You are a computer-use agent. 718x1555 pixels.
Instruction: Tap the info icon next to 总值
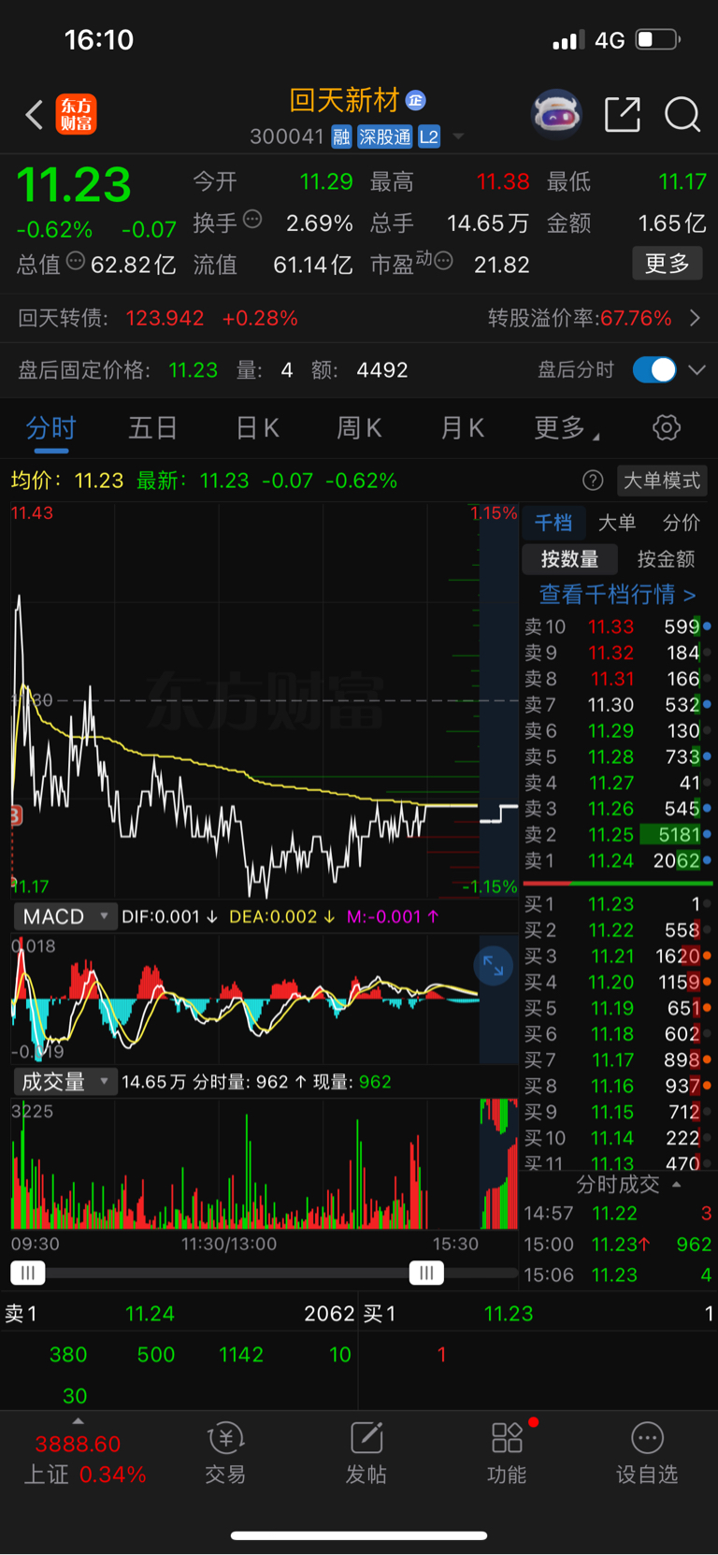point(76,261)
